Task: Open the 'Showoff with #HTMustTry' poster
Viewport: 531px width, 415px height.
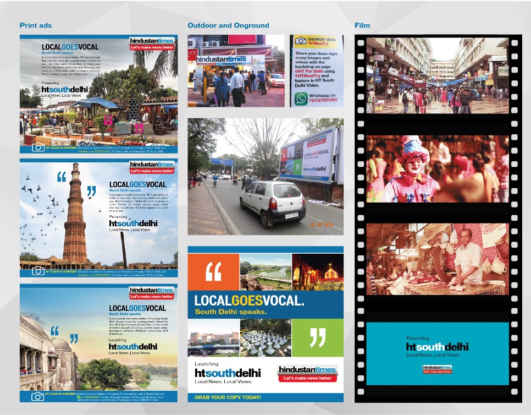Action: coord(317,71)
